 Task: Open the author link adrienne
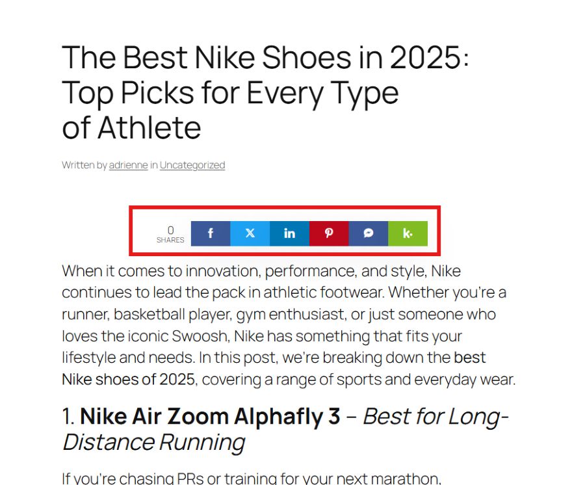(x=128, y=165)
